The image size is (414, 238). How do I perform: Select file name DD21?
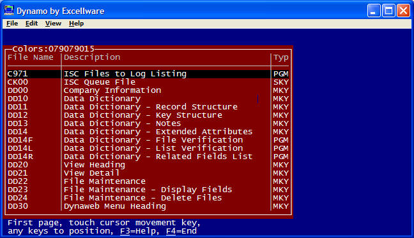[18, 173]
